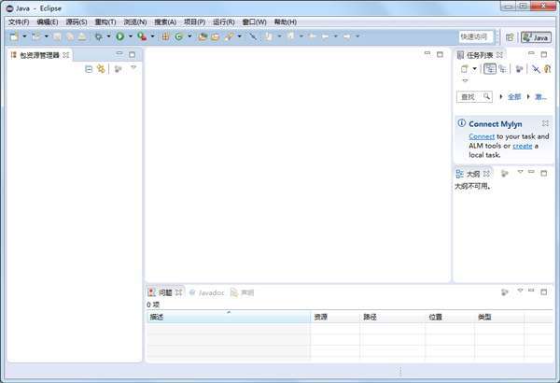Open the Debug configurations dropdown arrow
Viewport: 560px width, 383px height.
point(108,36)
